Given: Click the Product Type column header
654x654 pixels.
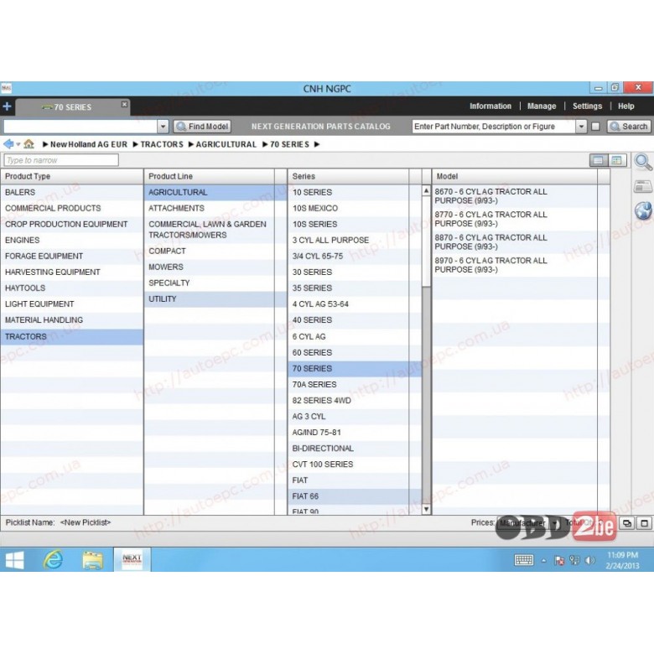Looking at the screenshot, I should [72, 176].
